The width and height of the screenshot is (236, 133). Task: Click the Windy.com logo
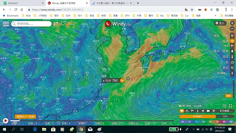pos(118,24)
